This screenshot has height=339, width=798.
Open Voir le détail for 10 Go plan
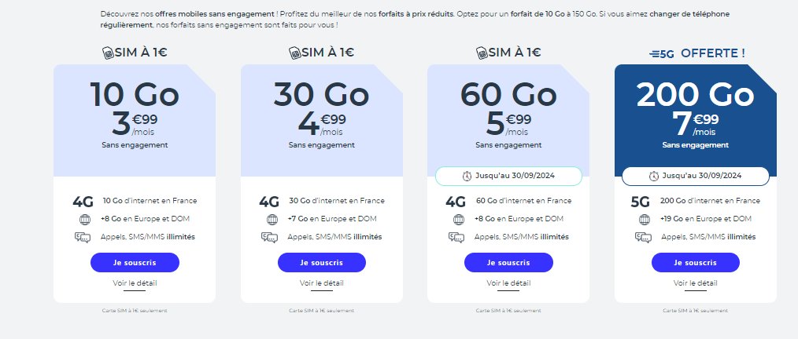pos(135,283)
